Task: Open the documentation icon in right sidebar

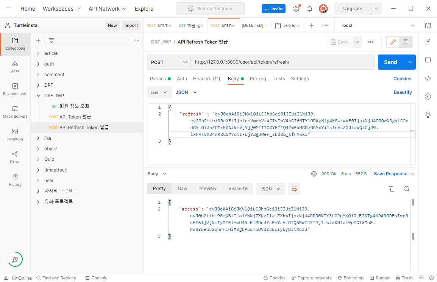Action: (x=428, y=42)
